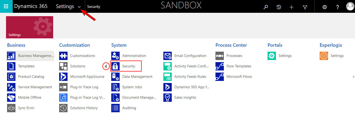Click the Security lock icon

115,66
